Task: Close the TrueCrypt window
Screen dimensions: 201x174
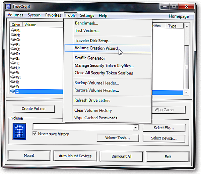Action: pyautogui.click(x=186, y=6)
